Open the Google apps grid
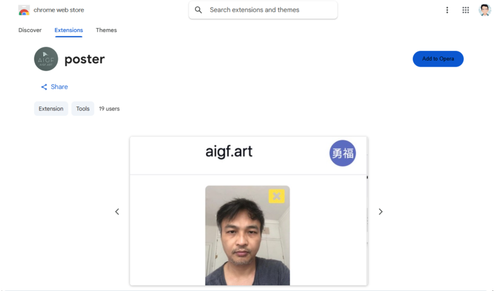 pos(466,10)
